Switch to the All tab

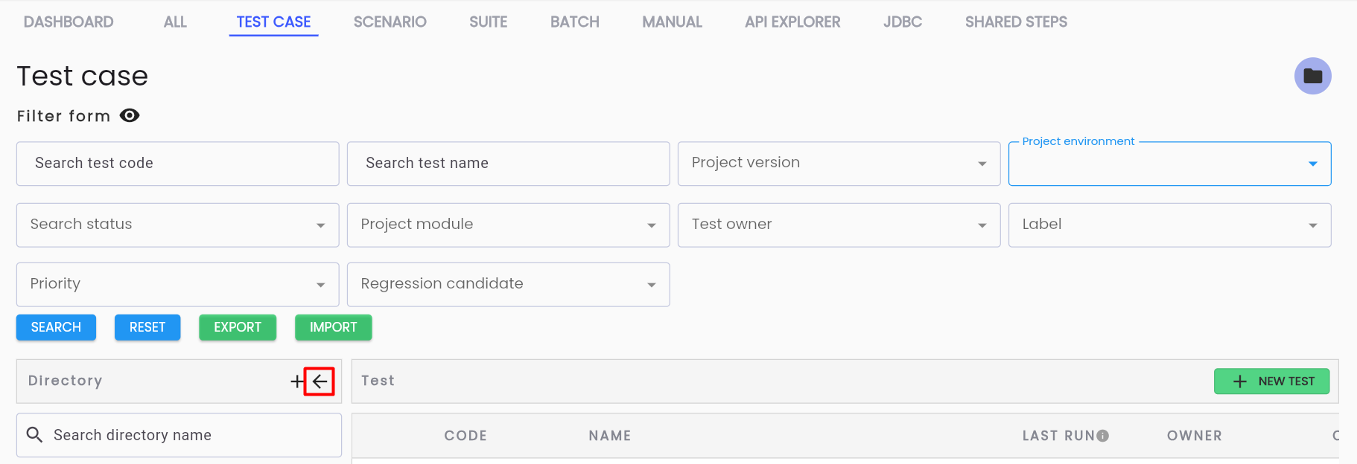(x=175, y=22)
